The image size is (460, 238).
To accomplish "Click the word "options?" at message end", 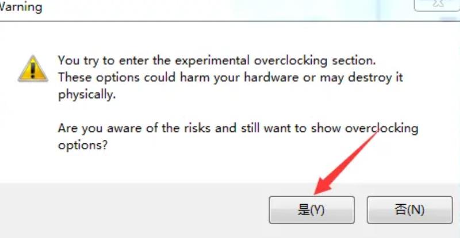I will point(83,145).
